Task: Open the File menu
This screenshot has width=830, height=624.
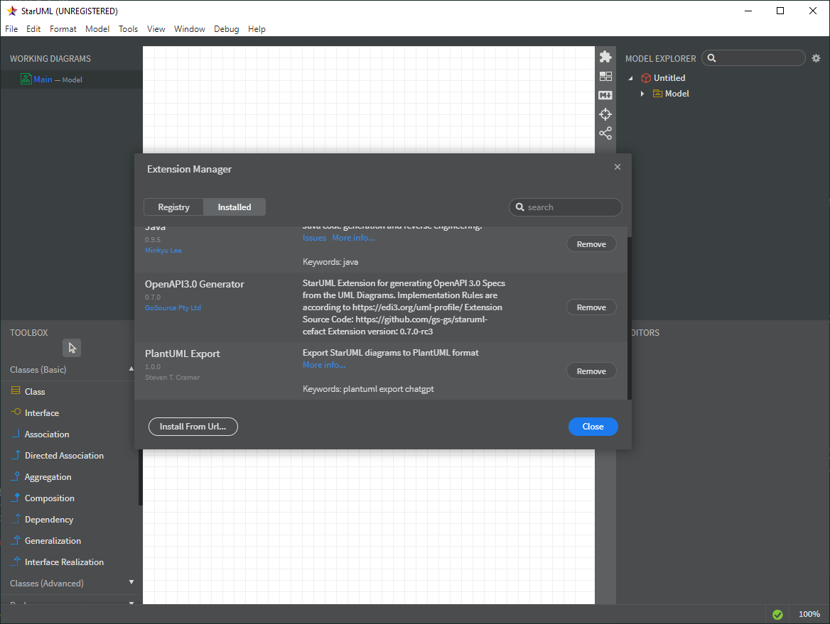Action: coord(11,29)
